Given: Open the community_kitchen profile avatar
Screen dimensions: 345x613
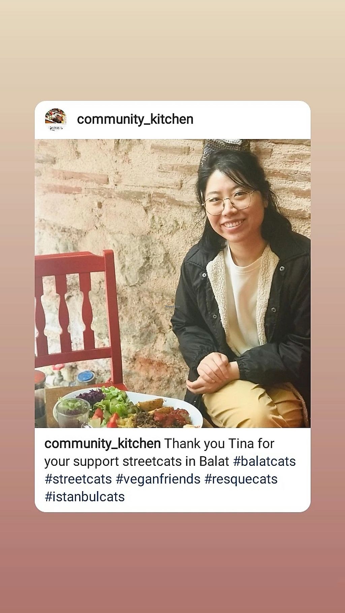Looking at the screenshot, I should (x=56, y=120).
